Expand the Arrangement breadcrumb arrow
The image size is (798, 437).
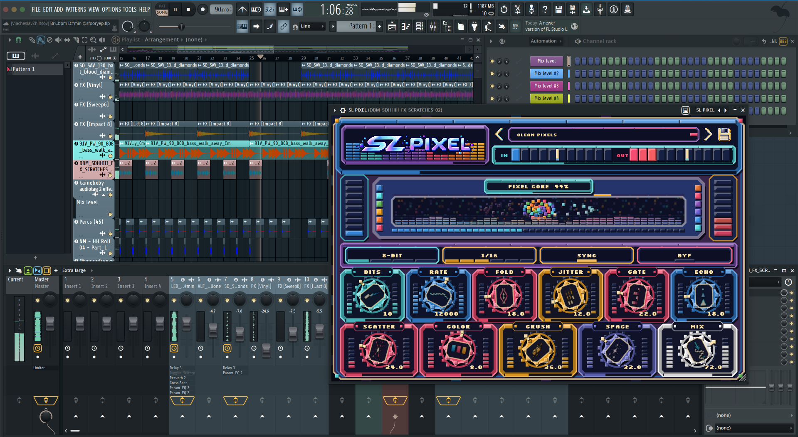[182, 40]
